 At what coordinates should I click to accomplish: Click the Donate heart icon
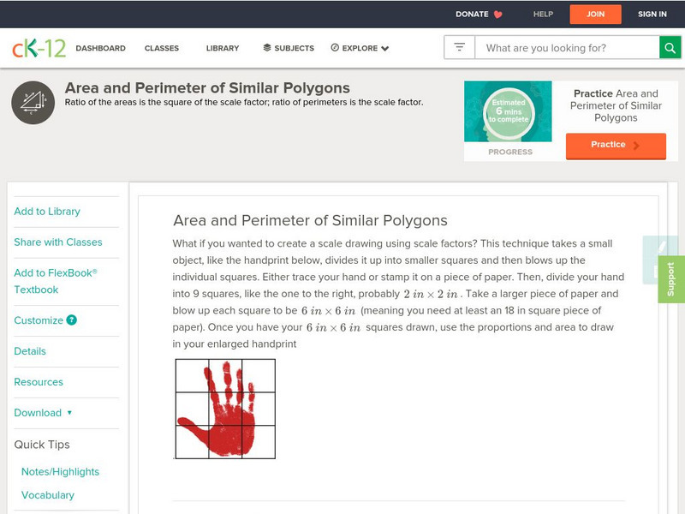497,15
